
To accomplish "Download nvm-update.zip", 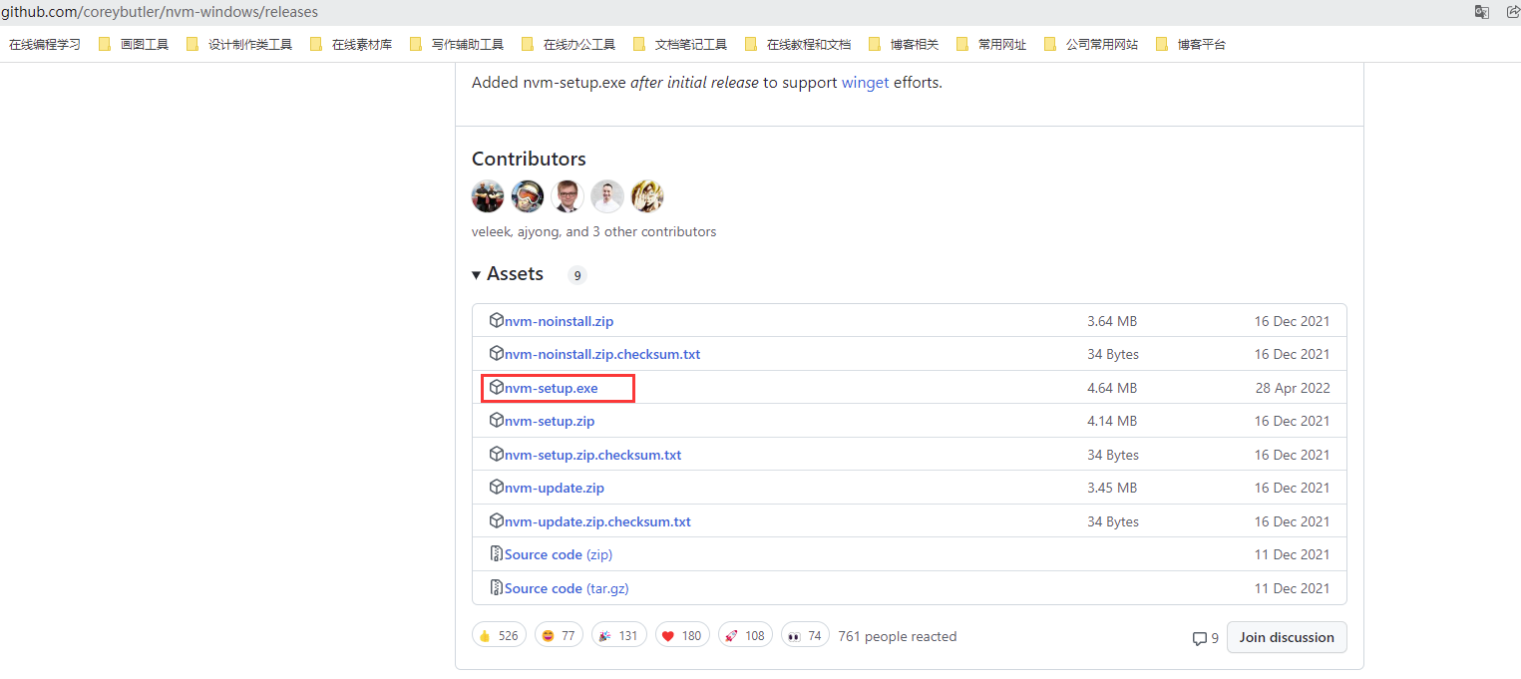I will click(x=555, y=488).
